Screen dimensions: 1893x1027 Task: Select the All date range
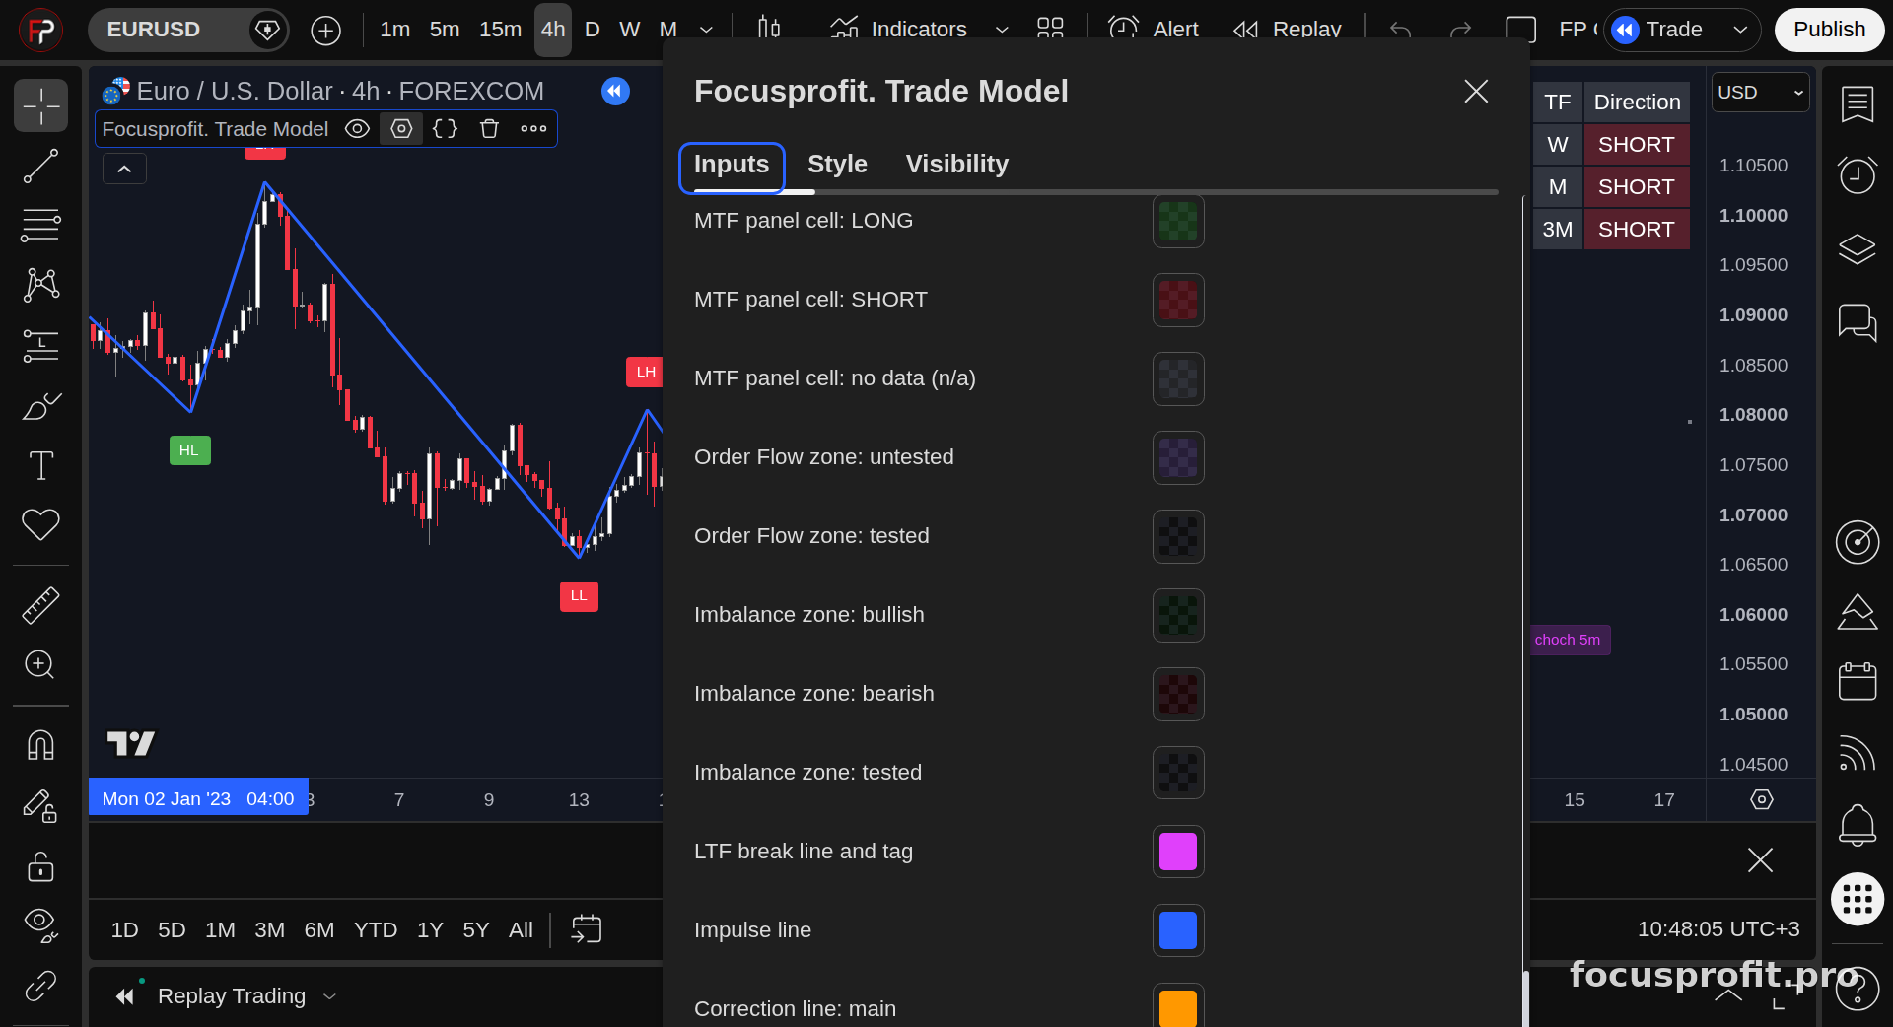coord(521,929)
